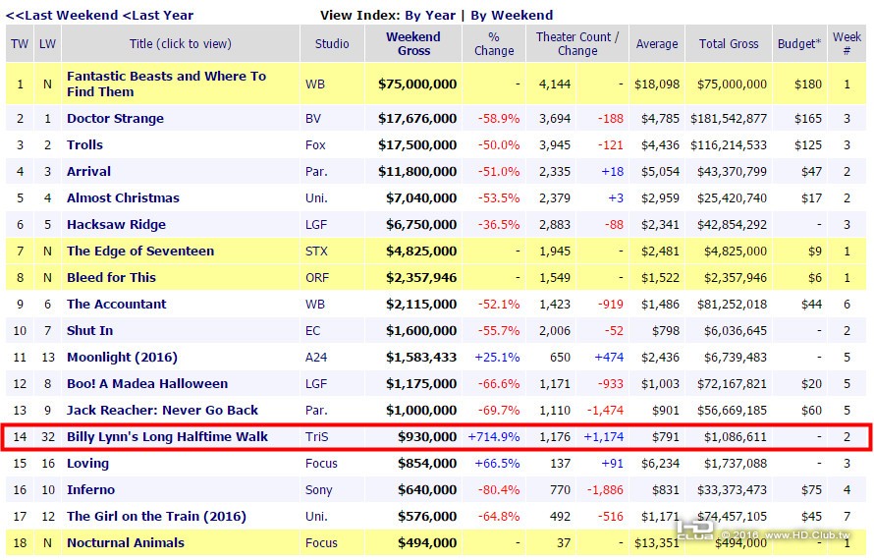
Task: Click the Trolls title link
Action: (x=84, y=145)
